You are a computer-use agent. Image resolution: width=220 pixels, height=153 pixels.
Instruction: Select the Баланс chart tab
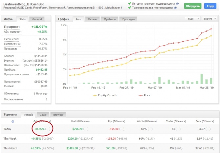93,19
